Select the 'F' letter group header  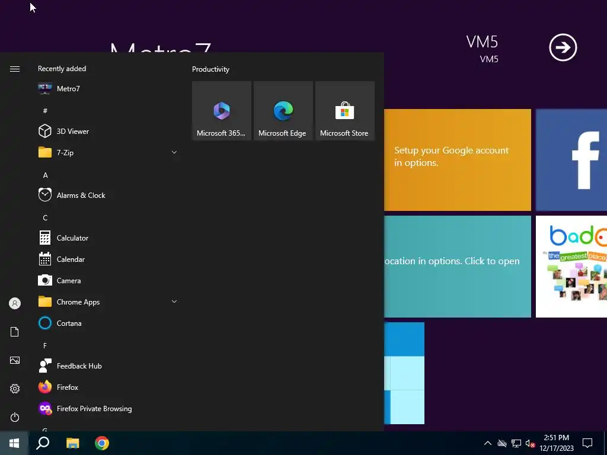[45, 345]
